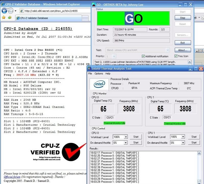Click CPU 0 Digital Temp value 65
The height and width of the screenshot is (184, 204).
pyautogui.click(x=104, y=109)
